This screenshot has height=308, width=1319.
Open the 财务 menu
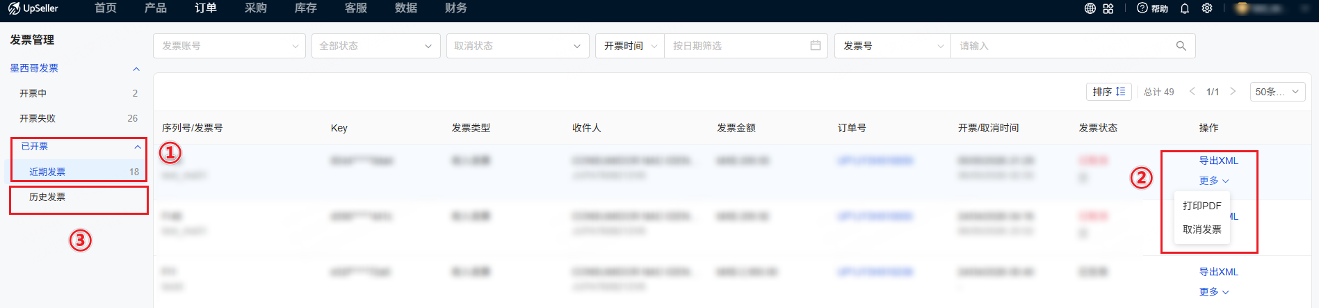pyautogui.click(x=456, y=8)
